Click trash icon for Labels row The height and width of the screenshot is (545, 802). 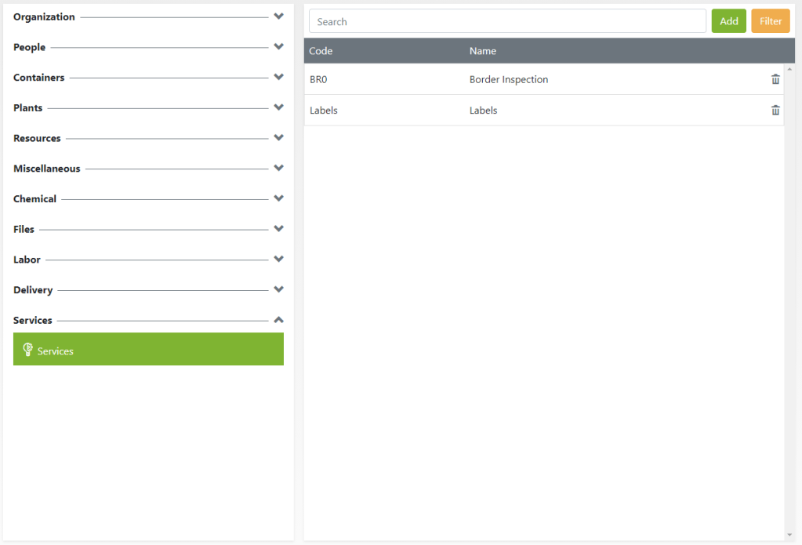(775, 111)
